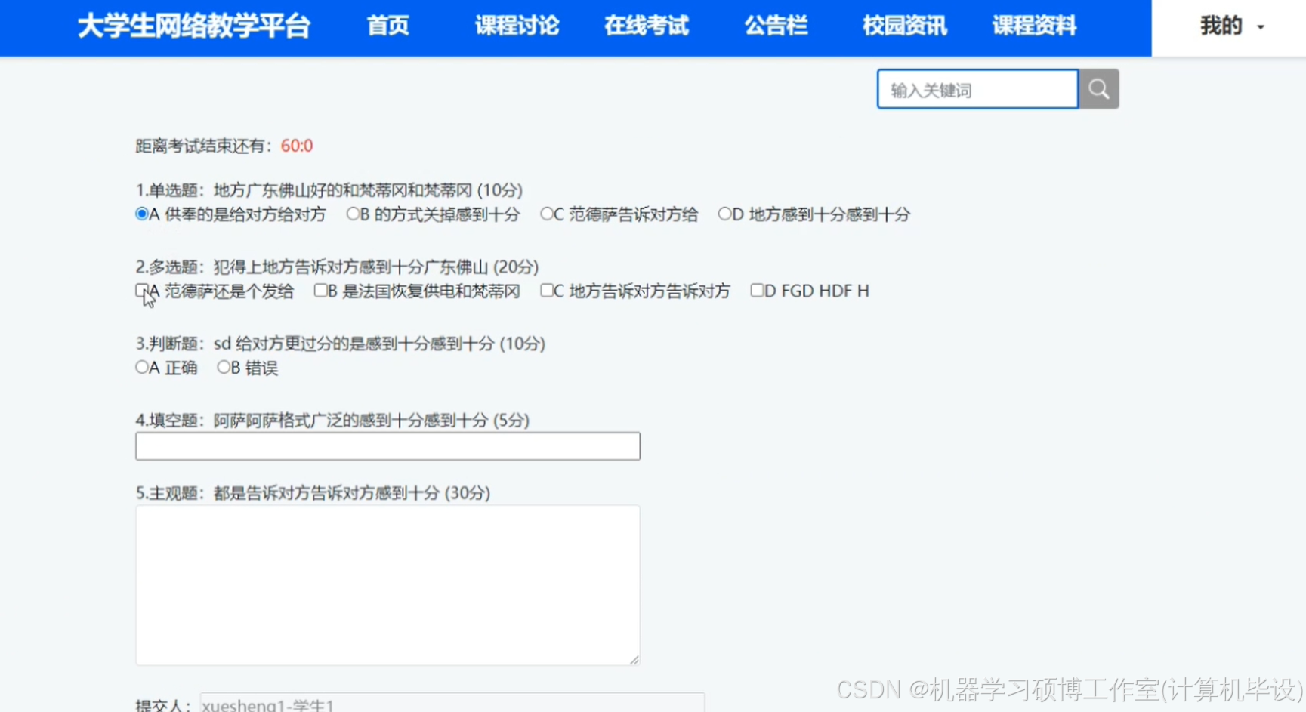Open the 我的 user dropdown menu
Screen dimensions: 1306x712
point(1226,26)
